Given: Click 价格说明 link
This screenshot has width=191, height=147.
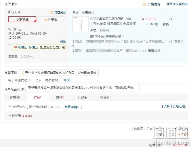Looking at the screenshot, I should 154,4.
